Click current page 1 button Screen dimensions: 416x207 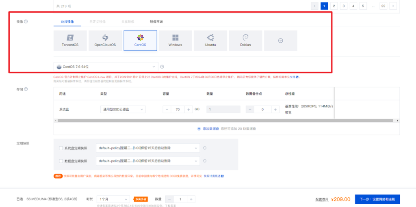(324, 6)
